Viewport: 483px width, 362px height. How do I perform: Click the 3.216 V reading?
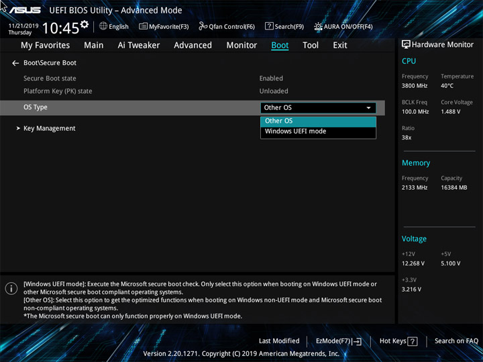point(411,290)
